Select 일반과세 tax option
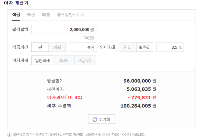The image size is (197, 139). 42,60
